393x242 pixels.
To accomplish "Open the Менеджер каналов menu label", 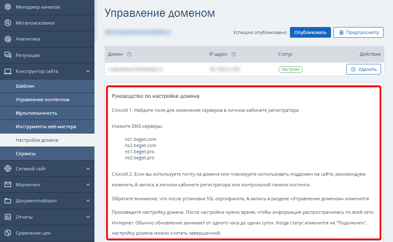I will 38,7.
